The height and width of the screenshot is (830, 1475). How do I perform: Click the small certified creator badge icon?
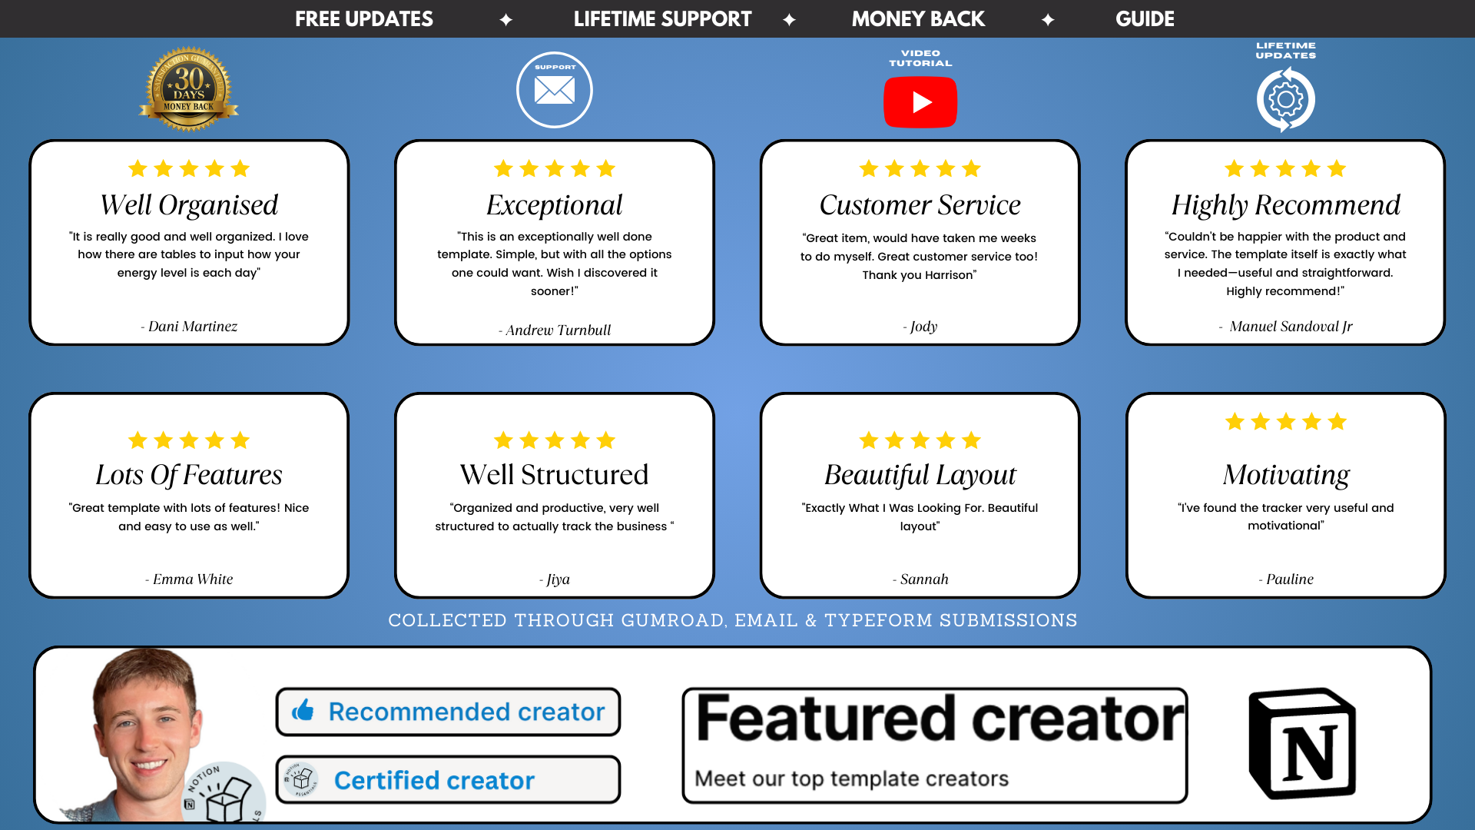coord(301,780)
